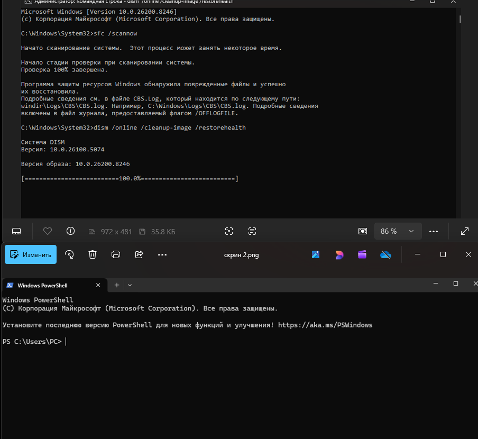The image size is (478, 439).
Task: Maximize the Photos window
Action: pyautogui.click(x=443, y=254)
